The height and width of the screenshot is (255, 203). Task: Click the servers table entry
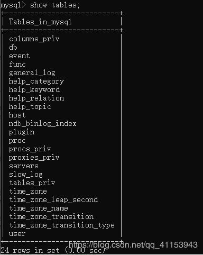24,166
